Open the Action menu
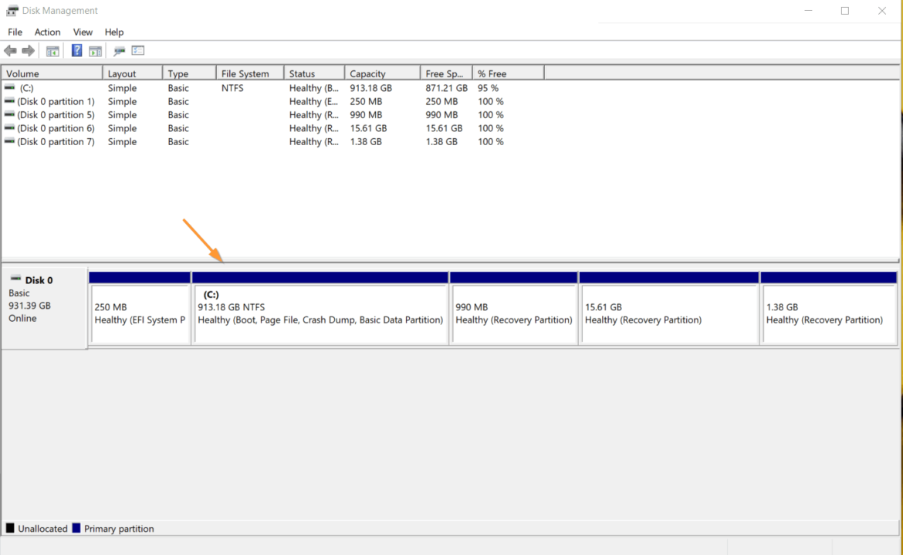This screenshot has width=903, height=555. click(x=47, y=32)
